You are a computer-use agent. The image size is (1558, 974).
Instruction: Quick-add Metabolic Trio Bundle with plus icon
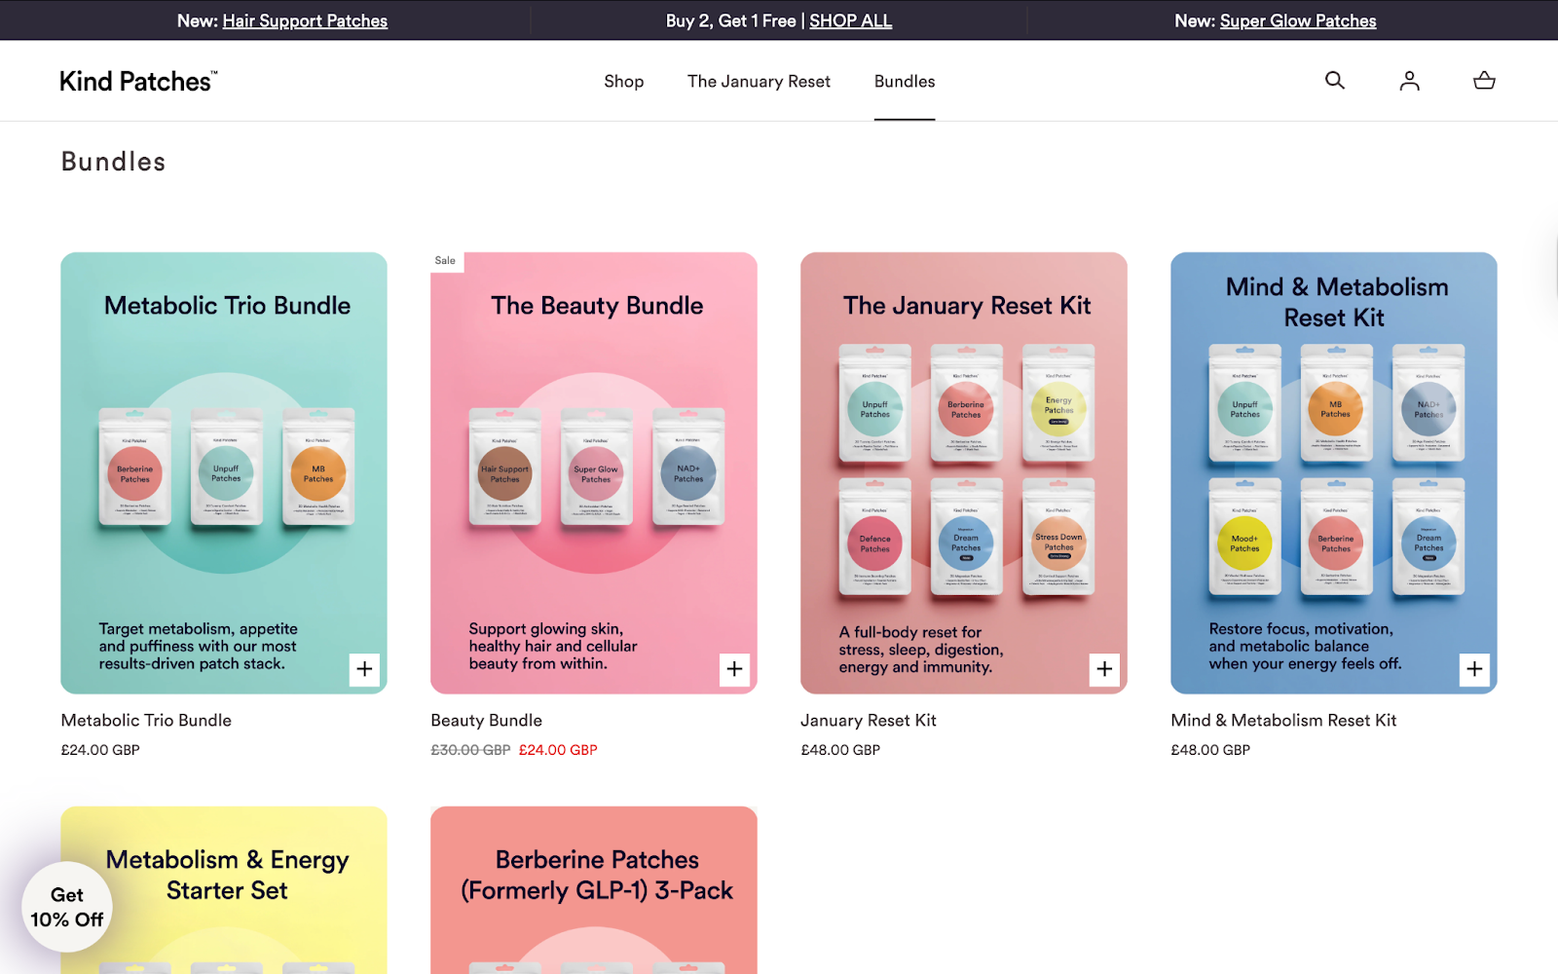coord(364,669)
